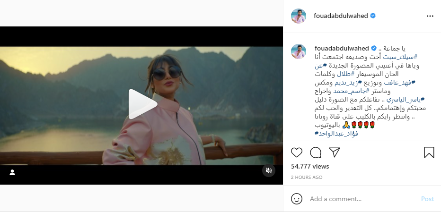This screenshot has width=441, height=212.
Task: Click the Add a comment field
Action: [x=363, y=199]
